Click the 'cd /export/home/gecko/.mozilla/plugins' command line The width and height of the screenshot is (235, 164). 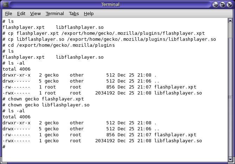59,45
